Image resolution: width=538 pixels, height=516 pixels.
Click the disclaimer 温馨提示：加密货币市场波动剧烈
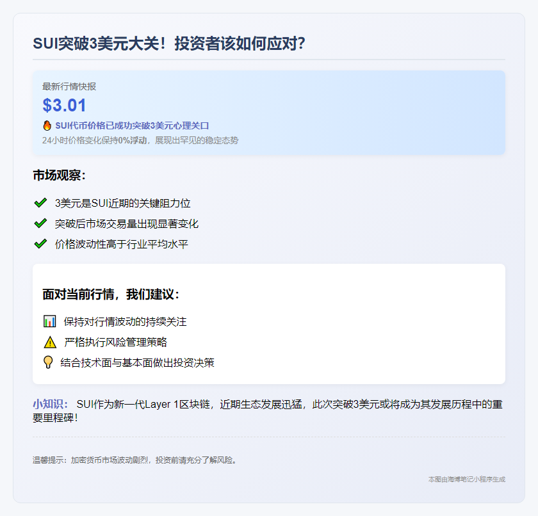(134, 460)
